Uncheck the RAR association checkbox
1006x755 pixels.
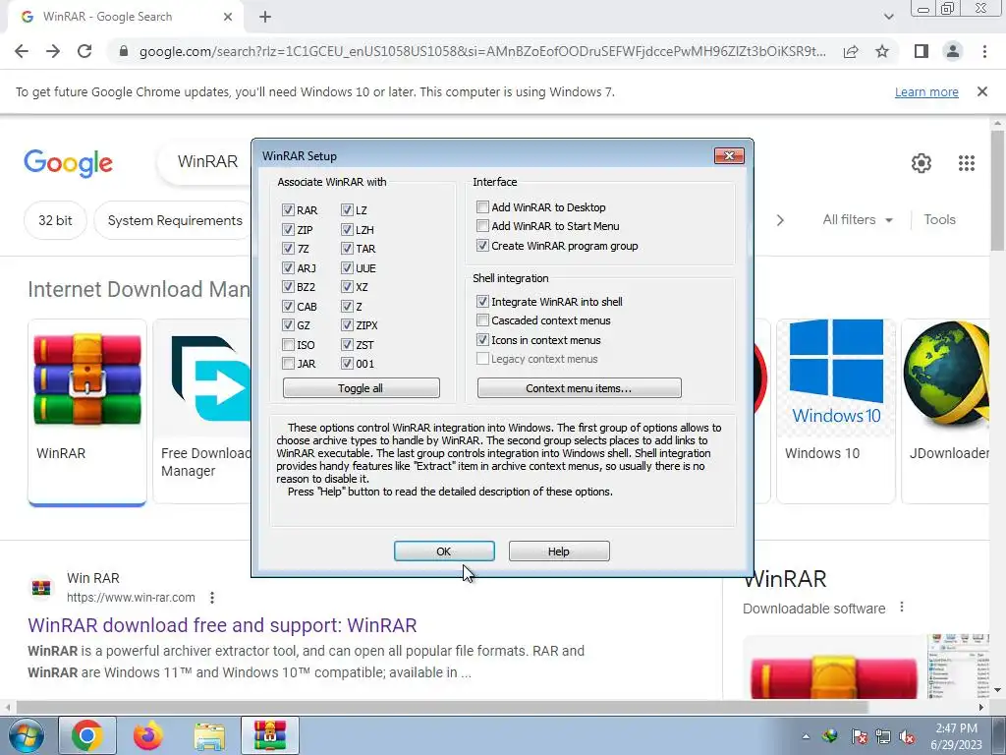click(288, 210)
